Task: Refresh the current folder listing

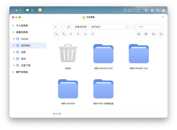Action: point(69,27)
